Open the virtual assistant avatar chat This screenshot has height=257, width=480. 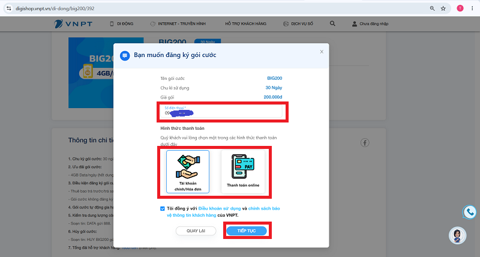(457, 235)
